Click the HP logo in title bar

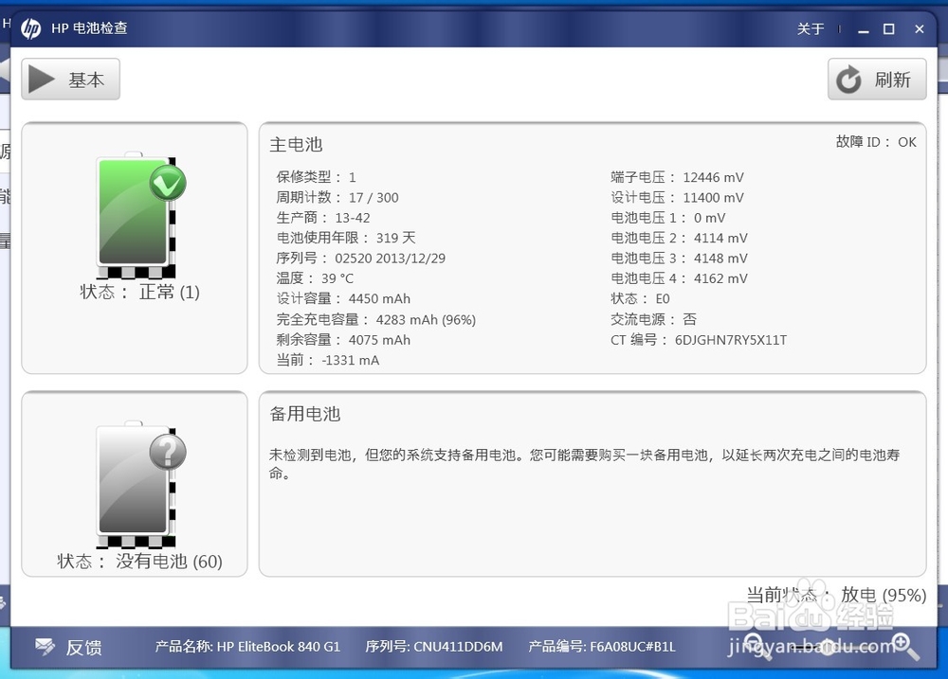pyautogui.click(x=31, y=28)
